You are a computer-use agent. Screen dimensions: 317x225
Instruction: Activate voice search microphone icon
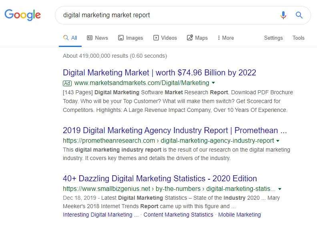click(x=283, y=15)
